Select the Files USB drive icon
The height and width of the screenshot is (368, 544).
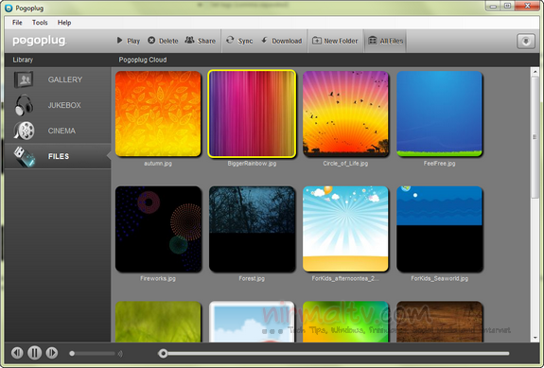(24, 156)
